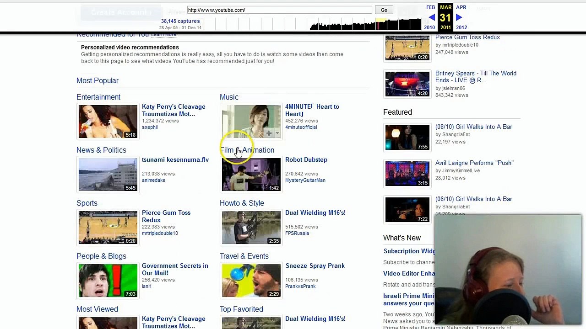The width and height of the screenshot is (586, 329).
Task: Open Video Editor Enhancements news link
Action: tap(409, 273)
